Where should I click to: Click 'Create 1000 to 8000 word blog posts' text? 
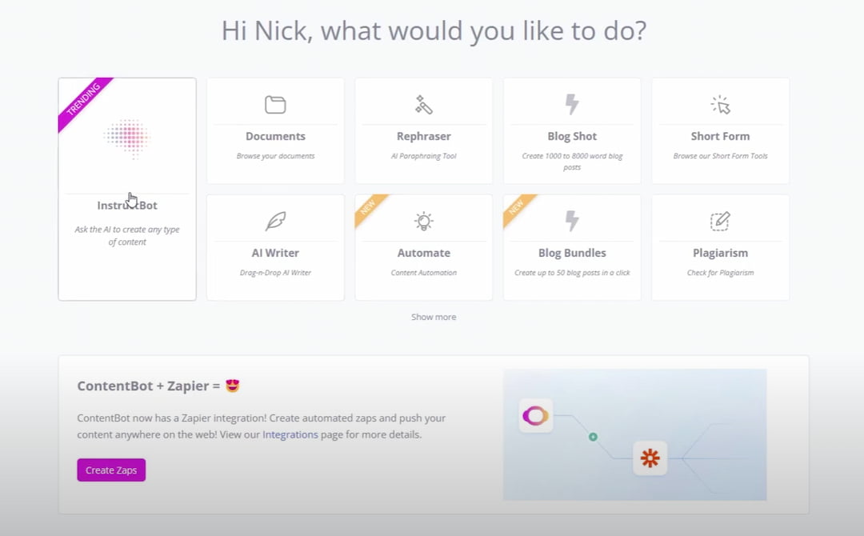(x=572, y=162)
